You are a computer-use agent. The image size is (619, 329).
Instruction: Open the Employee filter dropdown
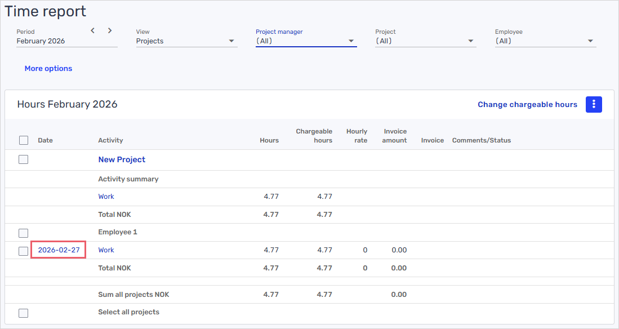coord(545,41)
